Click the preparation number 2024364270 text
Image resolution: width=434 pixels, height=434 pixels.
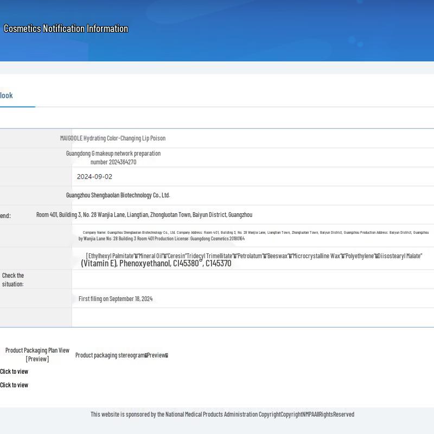point(113,162)
